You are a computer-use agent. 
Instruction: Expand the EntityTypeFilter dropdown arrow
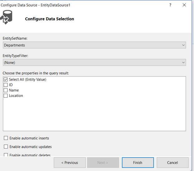pyautogui.click(x=183, y=62)
